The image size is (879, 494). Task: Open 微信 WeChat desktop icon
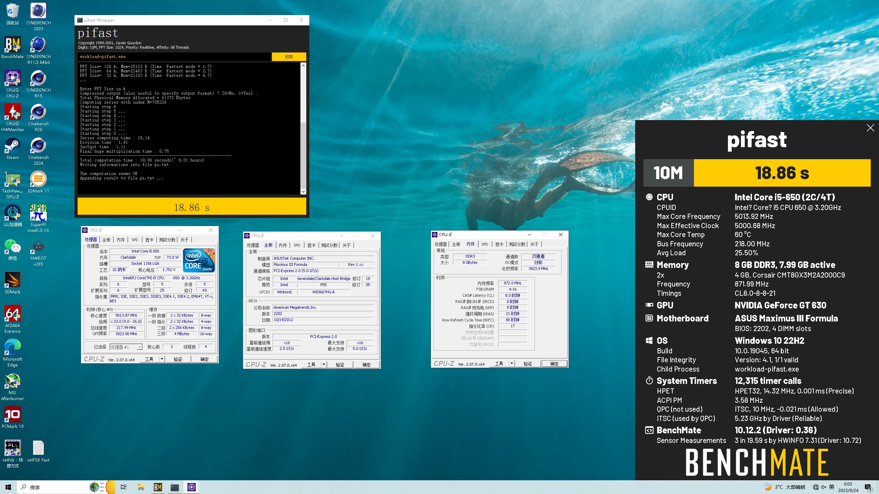(x=13, y=249)
